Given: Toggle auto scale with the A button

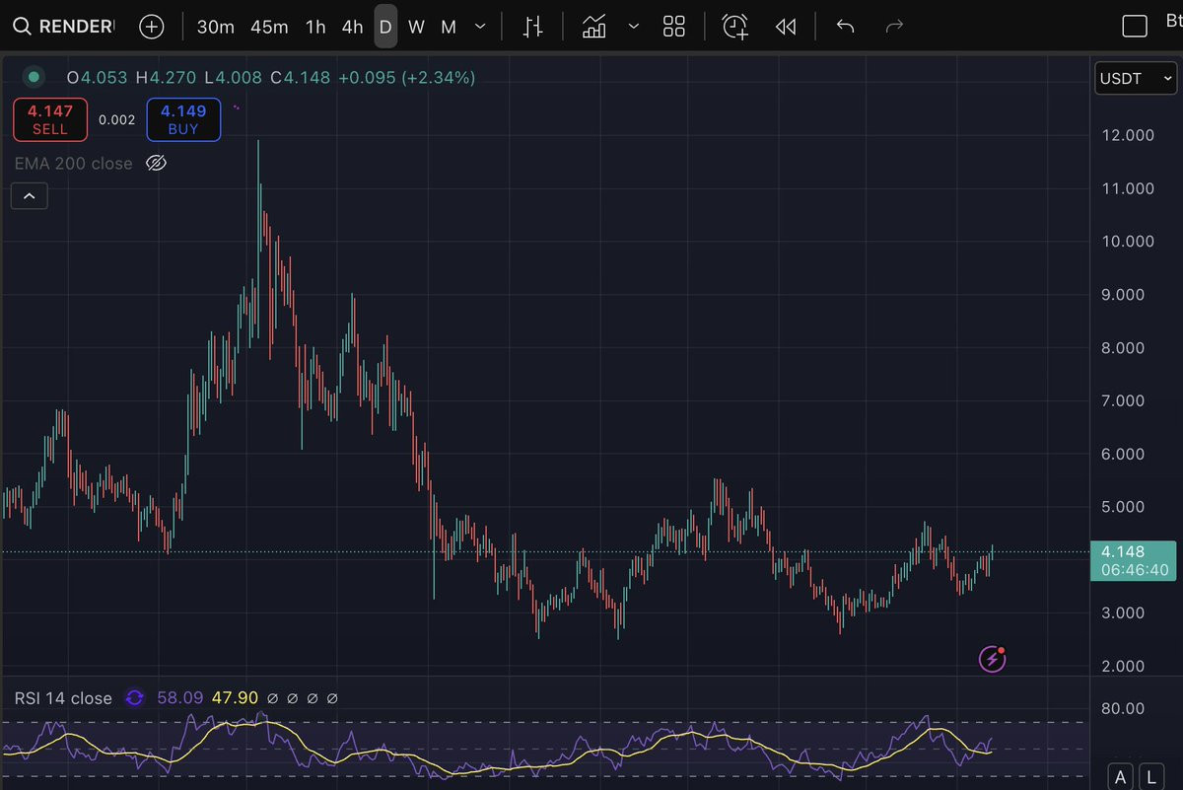Looking at the screenshot, I should (x=1120, y=776).
